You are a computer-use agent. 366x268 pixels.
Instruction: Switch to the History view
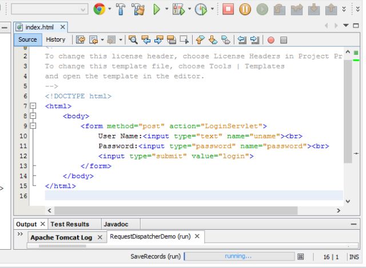[x=55, y=39]
